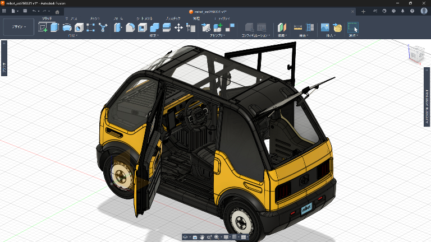This screenshot has width=431, height=242.
Task: Toggle the Select tool in toolbar
Action: tap(353, 27)
